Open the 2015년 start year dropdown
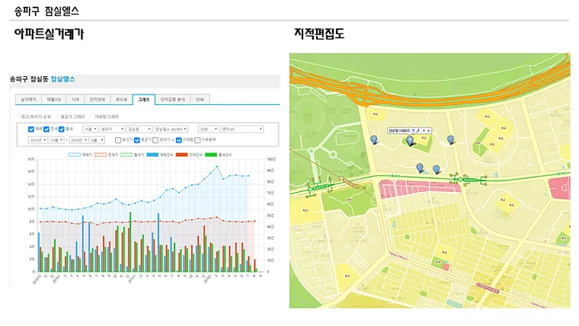 click(x=37, y=140)
